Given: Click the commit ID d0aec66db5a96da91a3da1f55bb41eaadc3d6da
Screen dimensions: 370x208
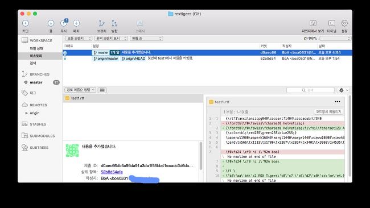Looking at the screenshot, I should click(x=146, y=165).
